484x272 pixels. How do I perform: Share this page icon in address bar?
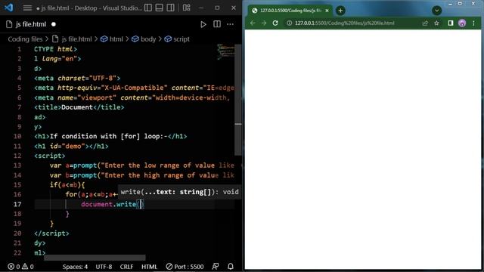click(425, 23)
